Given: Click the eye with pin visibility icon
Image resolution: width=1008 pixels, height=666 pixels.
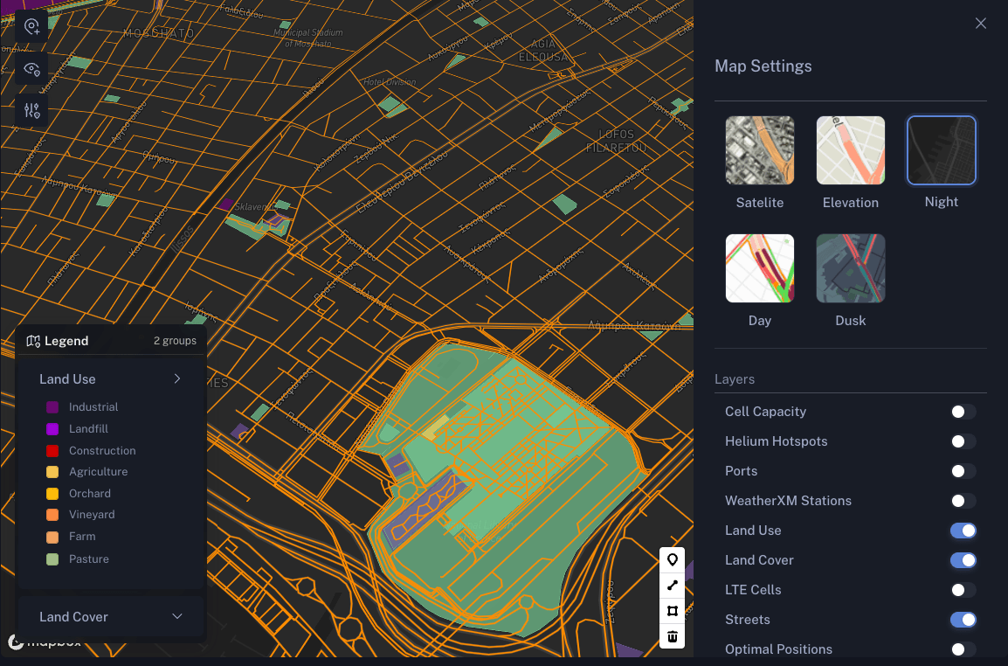Looking at the screenshot, I should pos(32,69).
